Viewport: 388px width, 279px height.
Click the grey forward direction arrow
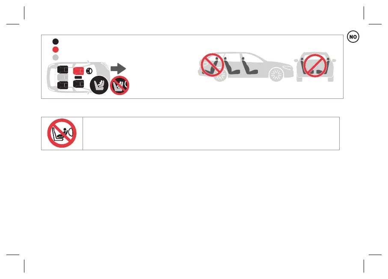click(118, 68)
